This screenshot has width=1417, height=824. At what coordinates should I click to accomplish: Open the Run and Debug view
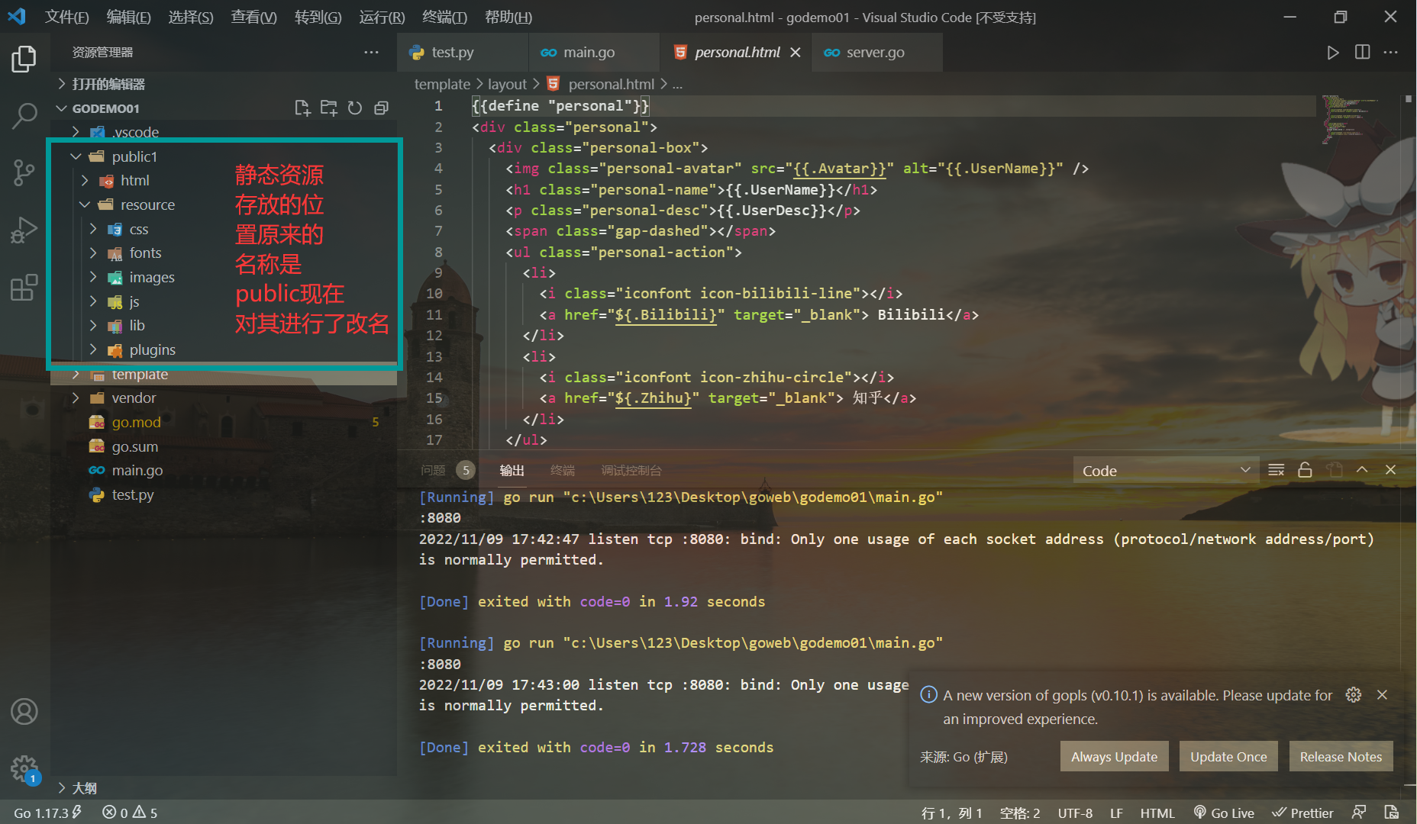point(24,230)
